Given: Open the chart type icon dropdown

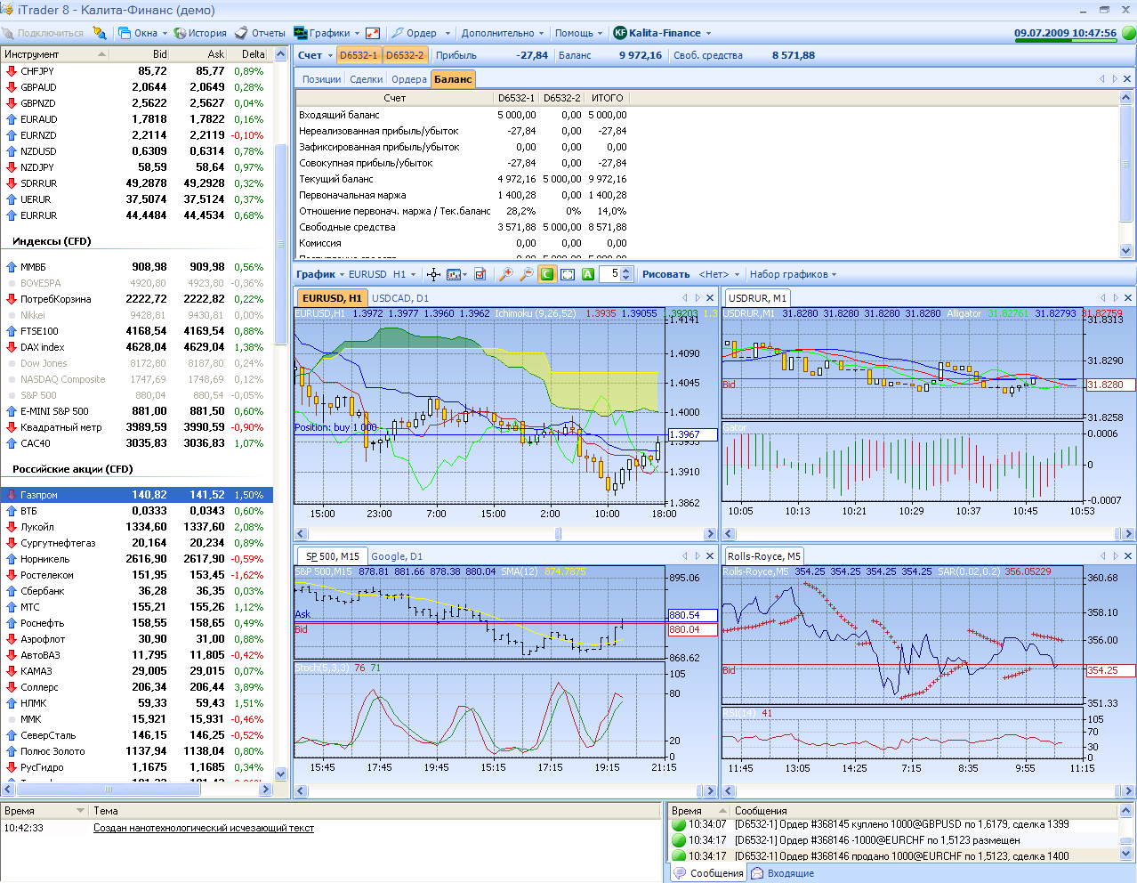Looking at the screenshot, I should [456, 274].
